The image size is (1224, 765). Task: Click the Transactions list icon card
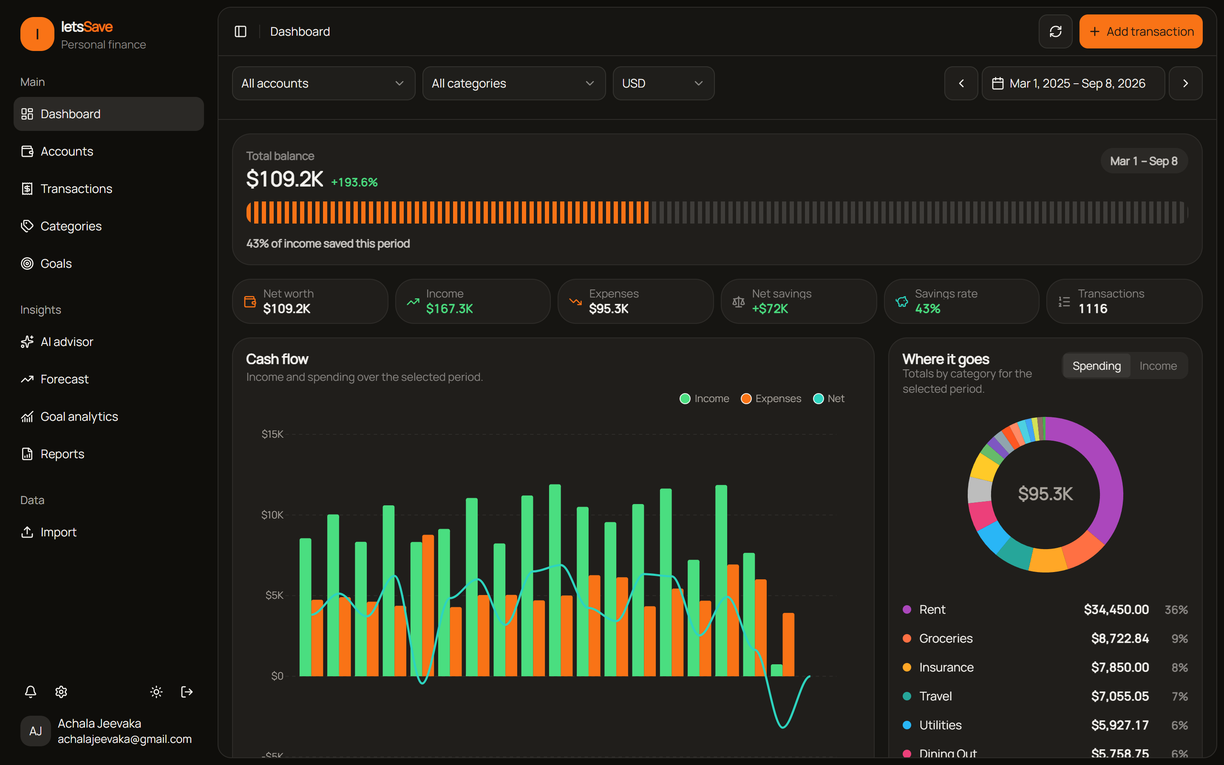click(x=1125, y=302)
